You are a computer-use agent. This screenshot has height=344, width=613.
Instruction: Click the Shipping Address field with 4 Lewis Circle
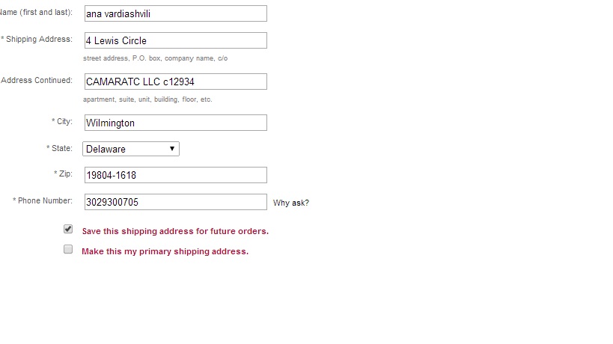click(175, 40)
